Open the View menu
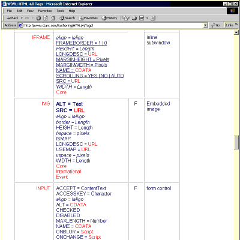Viewport: 240px width, 240px height. [30, 11]
